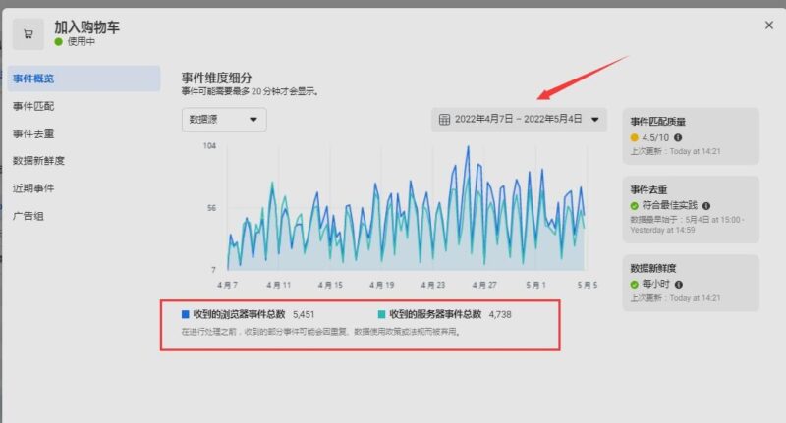Close the event details panel
Image resolution: width=786 pixels, height=423 pixels.
click(x=769, y=26)
